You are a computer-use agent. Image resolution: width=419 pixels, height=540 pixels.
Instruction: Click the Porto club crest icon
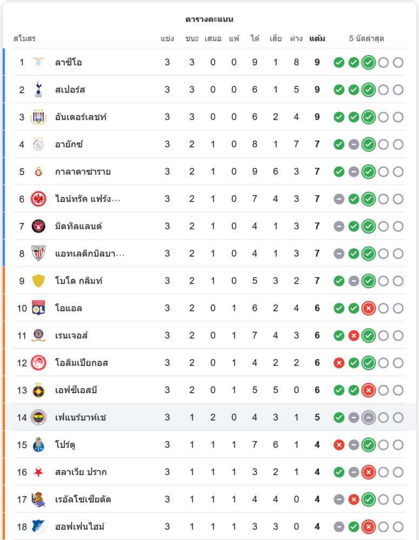click(x=38, y=444)
